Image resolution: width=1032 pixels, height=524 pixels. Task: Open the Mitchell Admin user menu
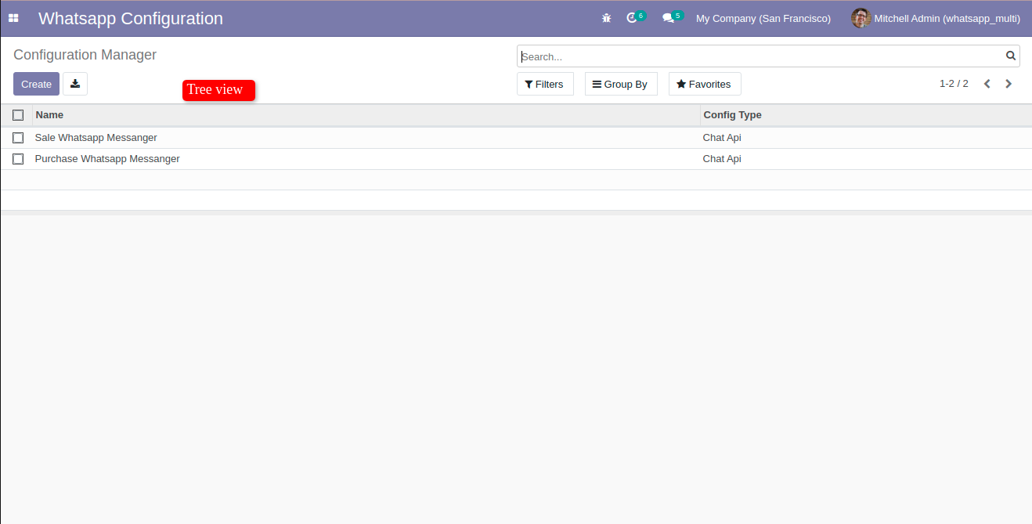tap(936, 18)
